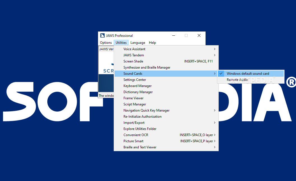296x181 pixels.
Task: Launch Script Manager
Action: tap(166, 104)
